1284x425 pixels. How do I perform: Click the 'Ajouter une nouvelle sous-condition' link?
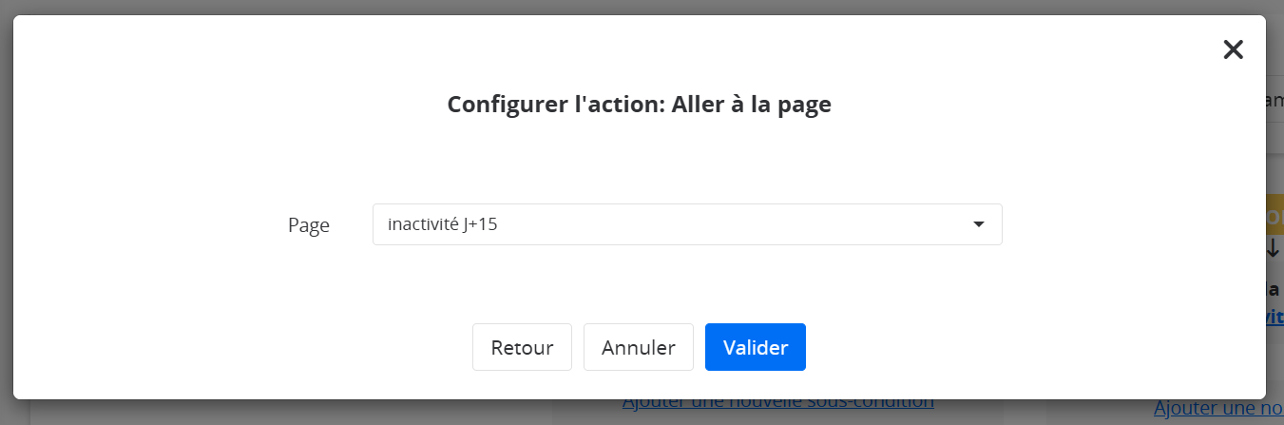[x=777, y=405]
